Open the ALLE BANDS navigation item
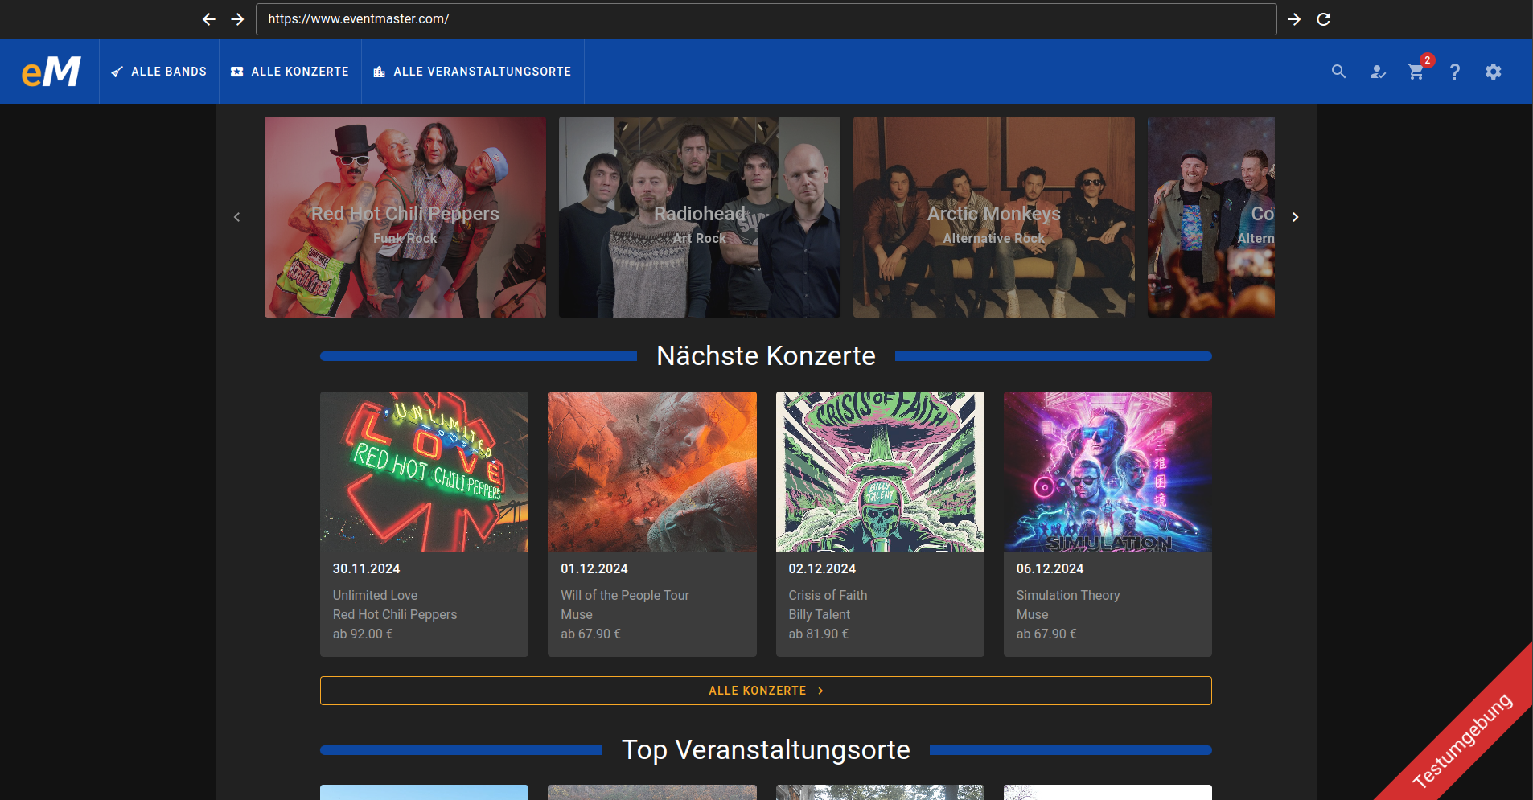The height and width of the screenshot is (800, 1533). click(x=158, y=72)
